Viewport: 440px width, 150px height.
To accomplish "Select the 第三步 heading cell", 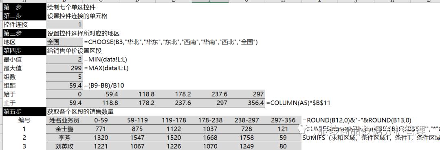I will click(x=24, y=33).
